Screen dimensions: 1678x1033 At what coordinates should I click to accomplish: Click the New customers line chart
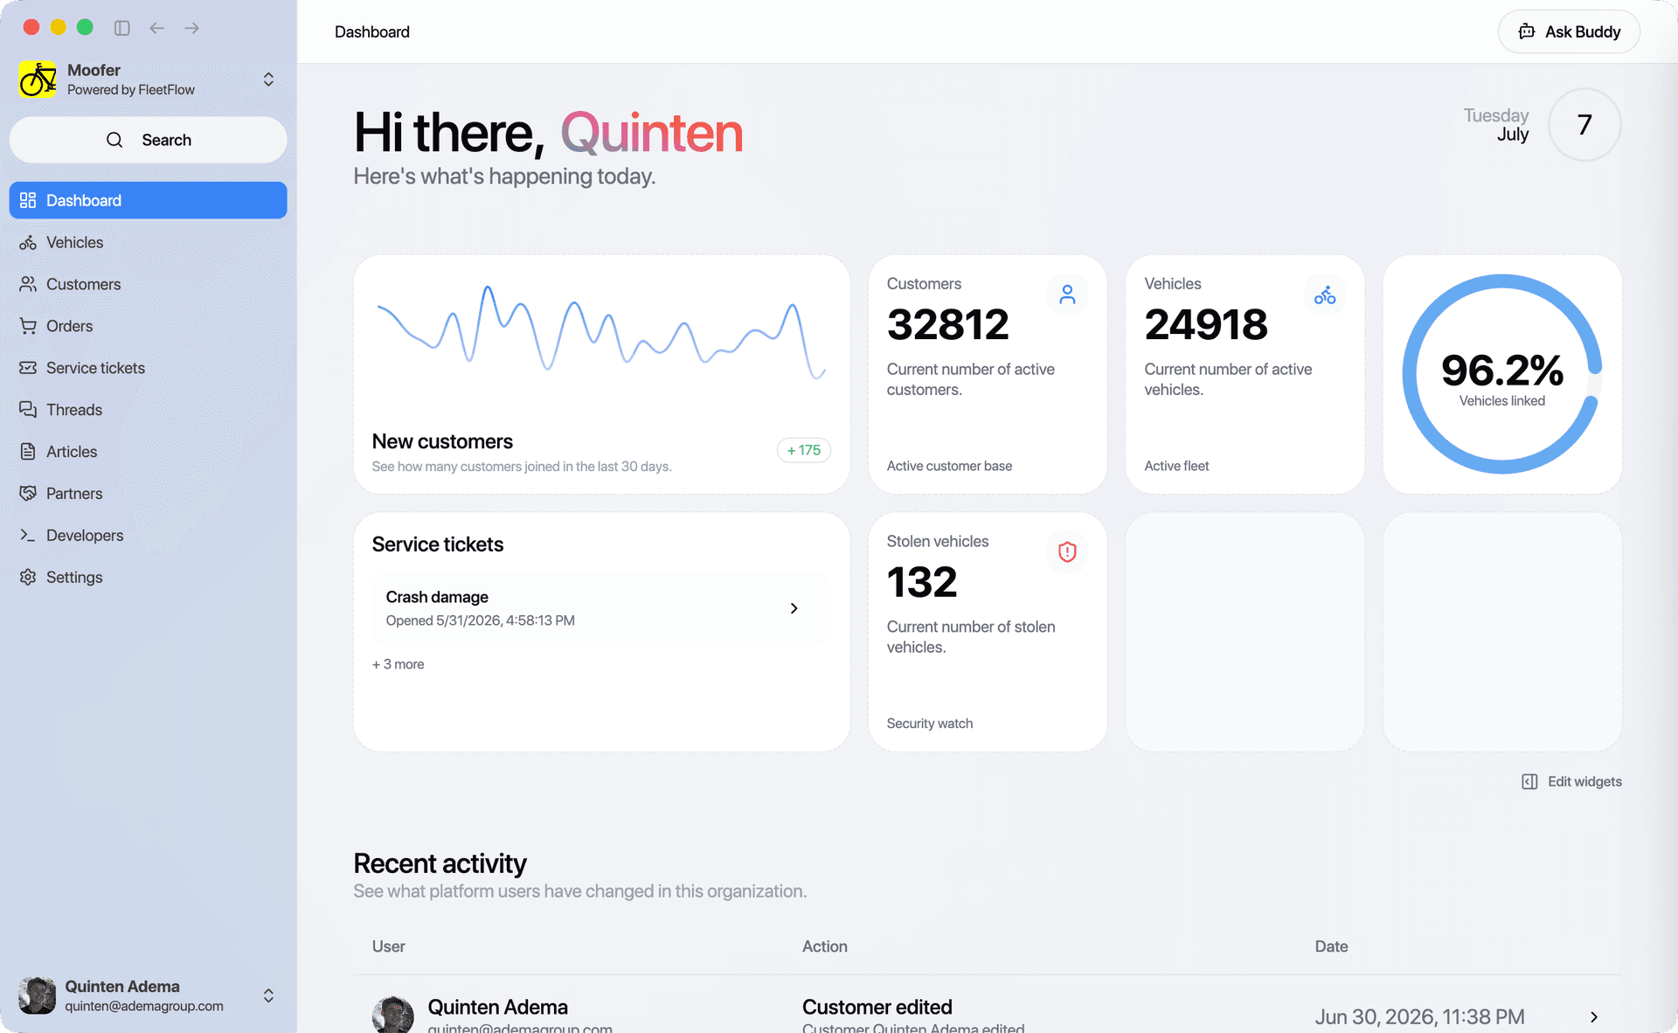click(x=601, y=332)
